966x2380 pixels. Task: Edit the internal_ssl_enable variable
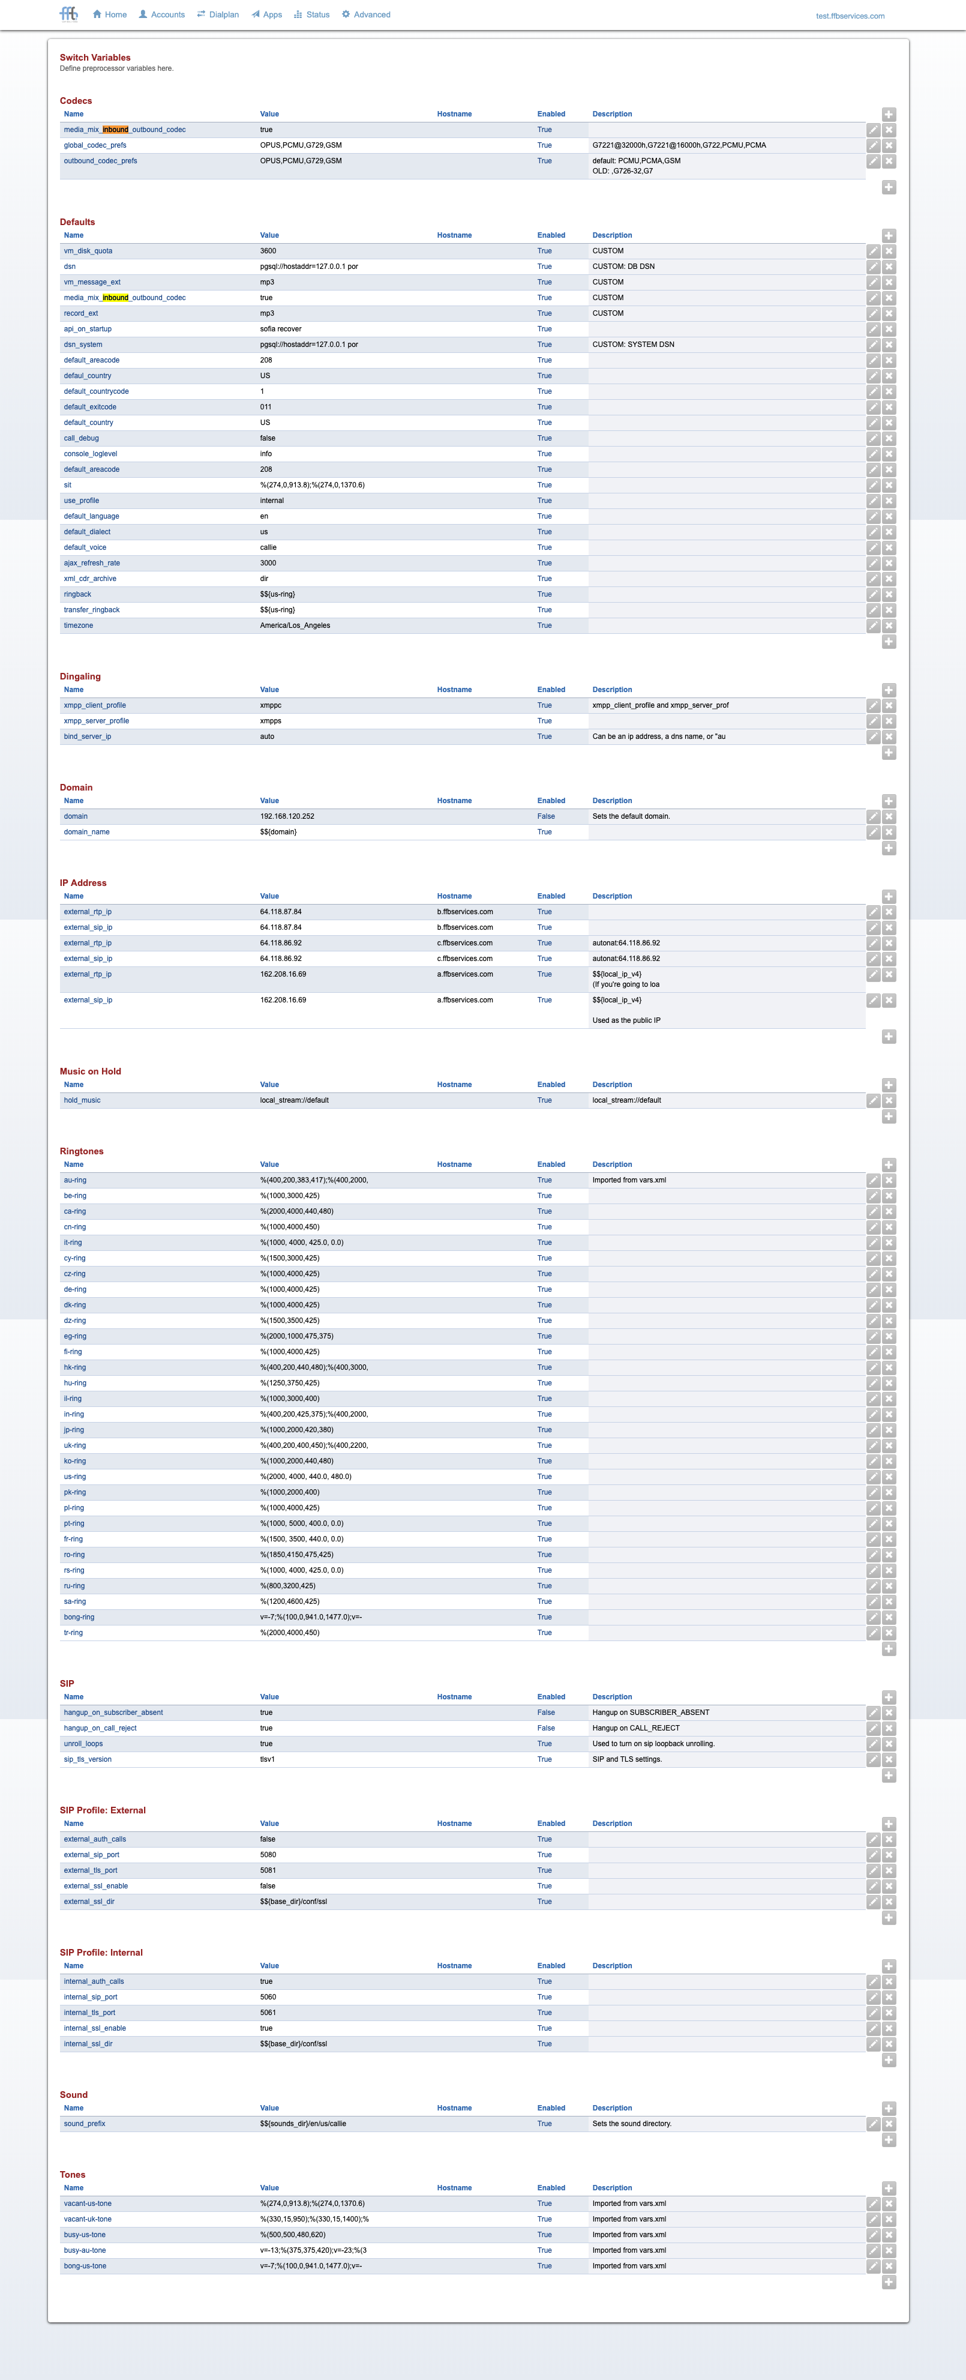click(x=873, y=2029)
